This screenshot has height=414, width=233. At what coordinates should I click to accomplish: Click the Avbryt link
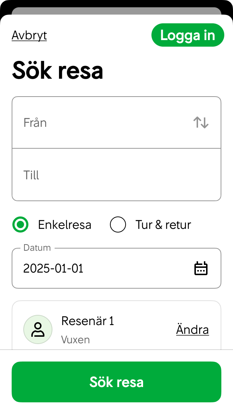pos(29,35)
